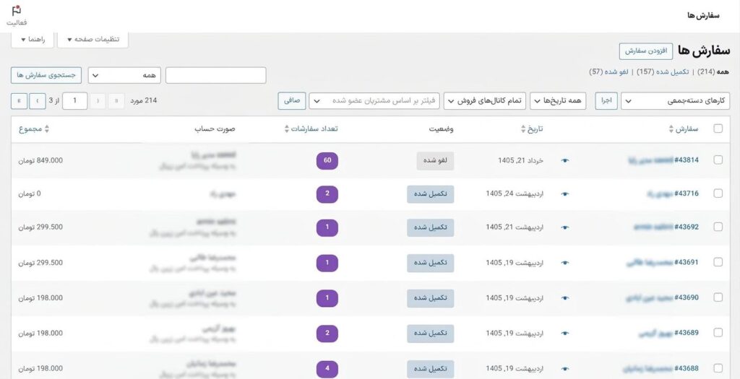The image size is (740, 379).
Task: Select order #43691 checkbox
Action: 718,262
